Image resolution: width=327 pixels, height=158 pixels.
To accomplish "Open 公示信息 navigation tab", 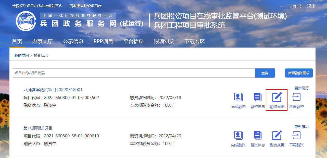I will (73, 41).
